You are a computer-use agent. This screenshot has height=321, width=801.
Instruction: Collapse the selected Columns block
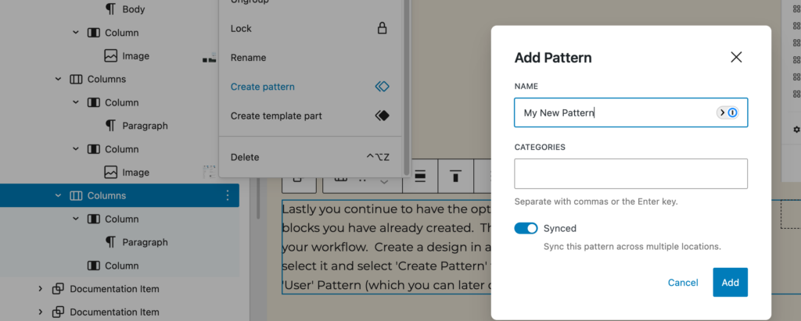pos(58,195)
